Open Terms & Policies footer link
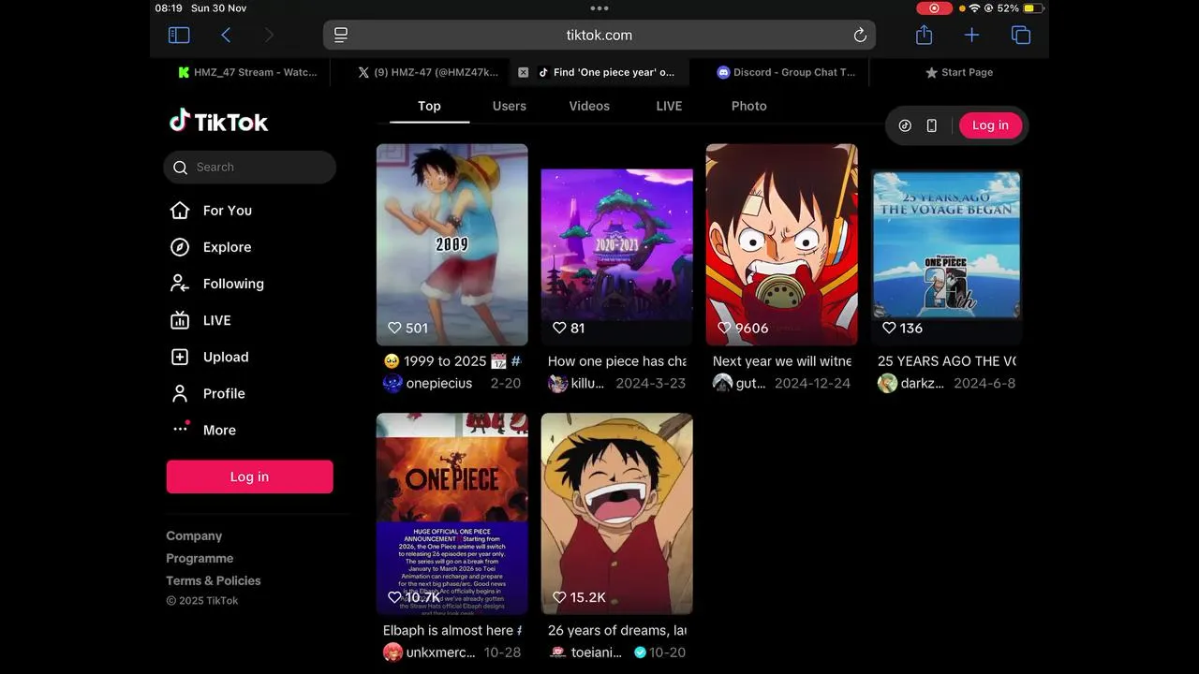Screen dimensions: 1199x674 point(214,580)
